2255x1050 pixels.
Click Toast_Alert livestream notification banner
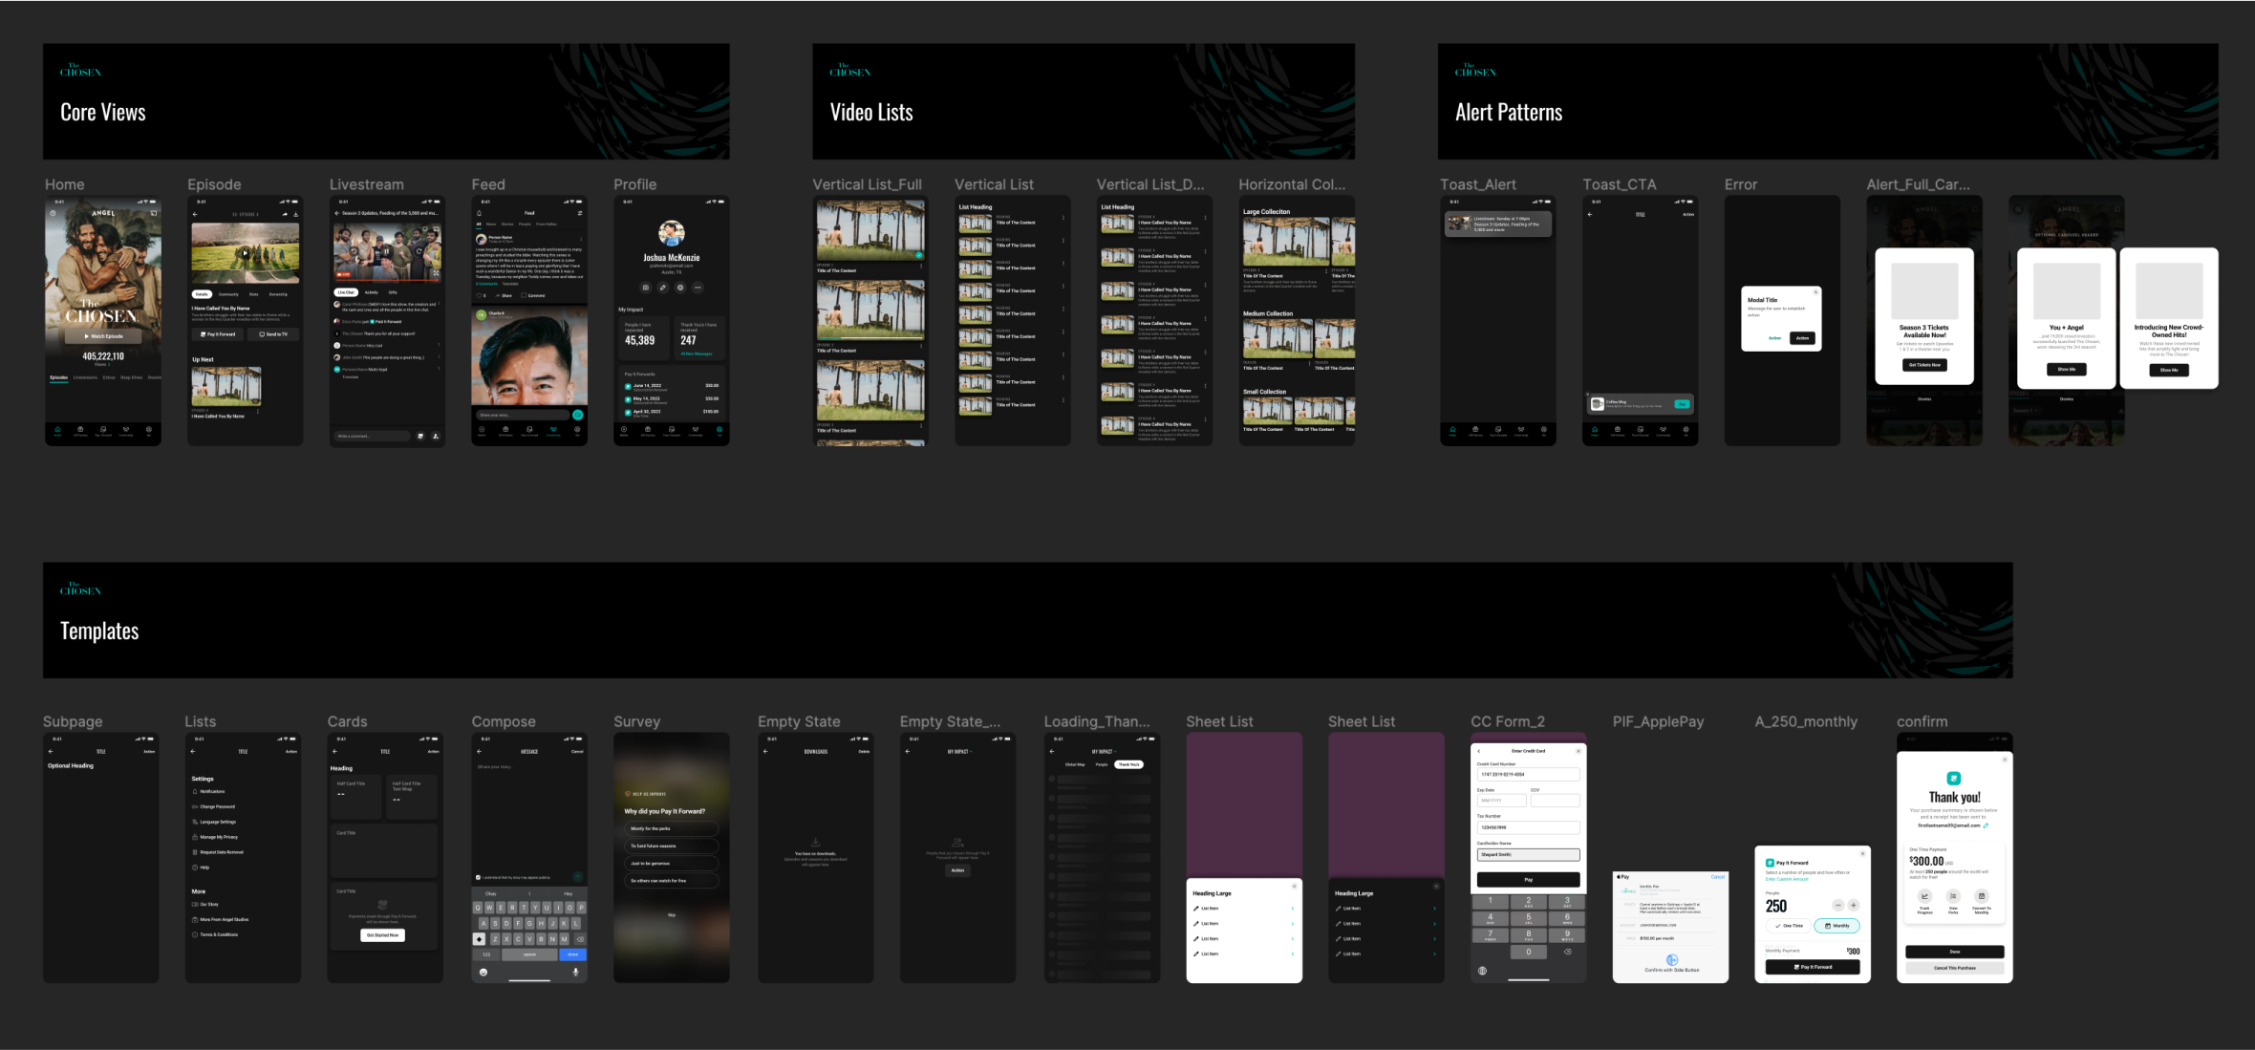(1498, 224)
